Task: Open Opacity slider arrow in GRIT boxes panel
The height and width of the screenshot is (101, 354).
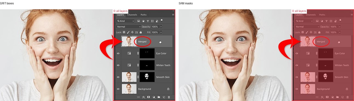Action: click(161, 27)
